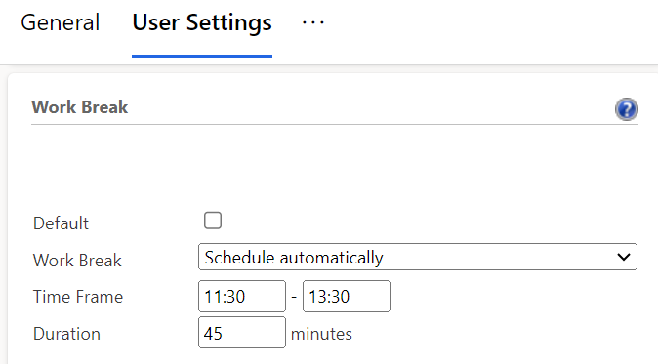Open the Schedule automatically dropdown
The width and height of the screenshot is (658, 364).
tap(418, 257)
